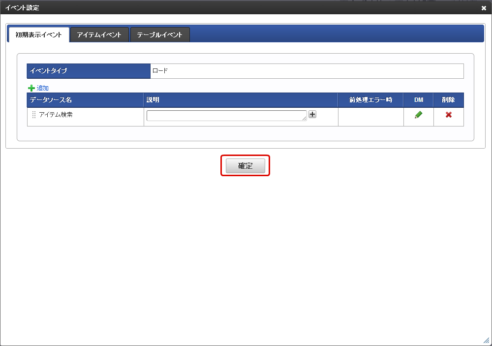Close the イベント設定 dialog
This screenshot has height=346, width=492.
(x=484, y=8)
